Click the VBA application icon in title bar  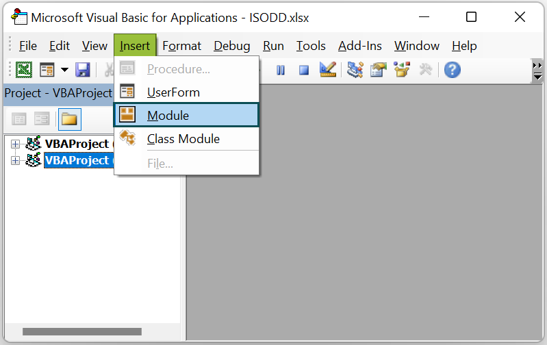[19, 16]
